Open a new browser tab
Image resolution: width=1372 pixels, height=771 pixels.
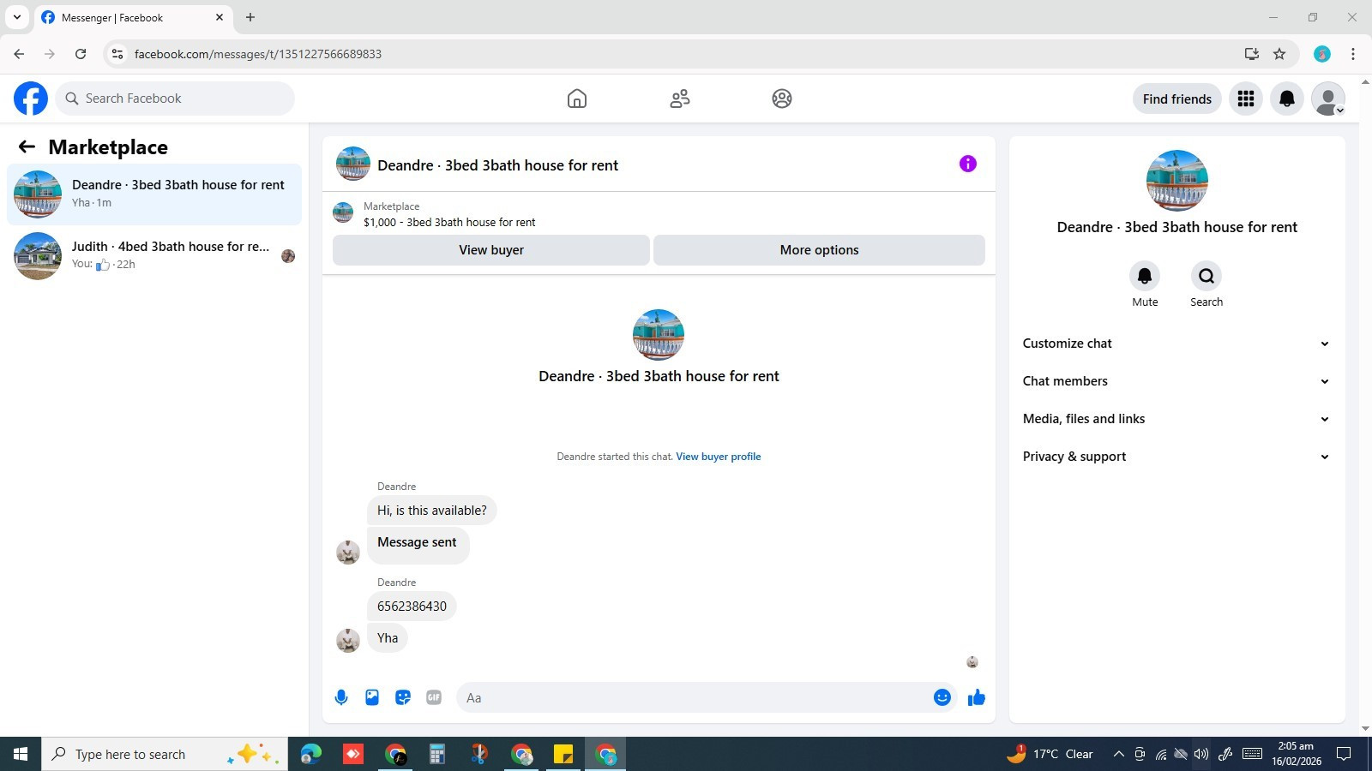pyautogui.click(x=250, y=17)
